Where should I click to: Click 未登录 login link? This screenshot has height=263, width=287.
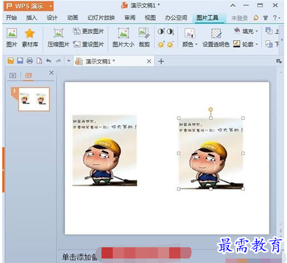coord(240,18)
